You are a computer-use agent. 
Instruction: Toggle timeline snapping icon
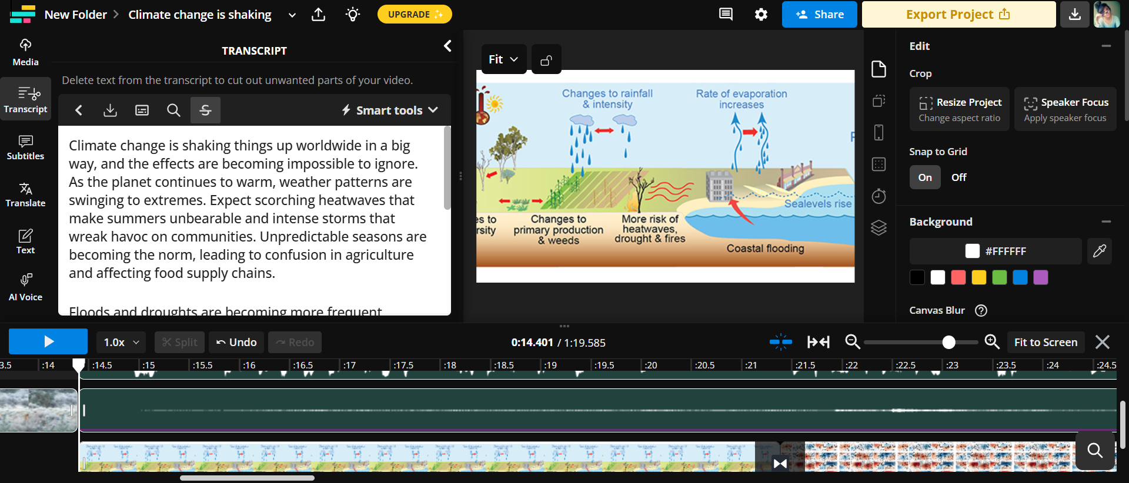point(781,341)
